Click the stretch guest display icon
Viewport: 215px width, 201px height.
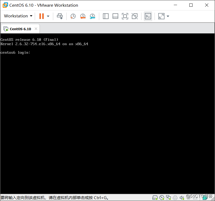pyautogui.click(x=161, y=16)
